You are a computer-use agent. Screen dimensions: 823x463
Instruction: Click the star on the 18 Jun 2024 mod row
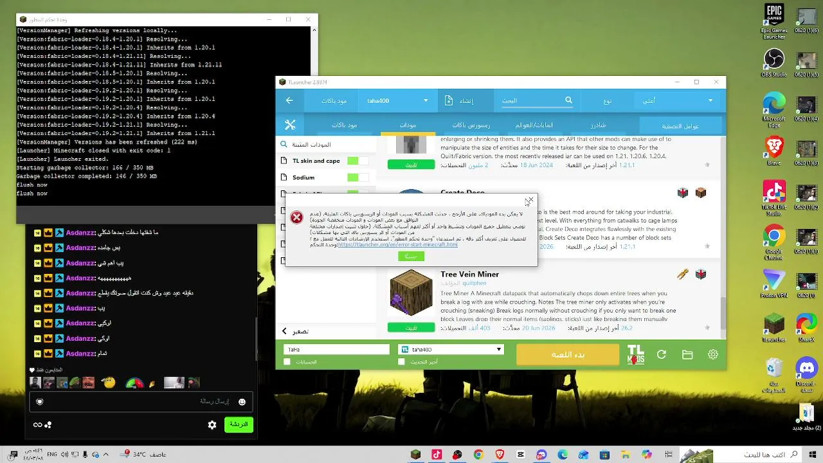pos(707,165)
